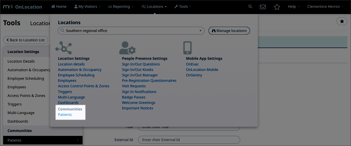The width and height of the screenshot is (351, 146).
Task: Select Employee Scheduling in left sidebar
Action: [26, 78]
